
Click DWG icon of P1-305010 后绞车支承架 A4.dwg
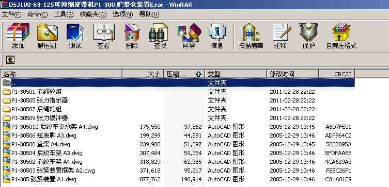coord(7,127)
